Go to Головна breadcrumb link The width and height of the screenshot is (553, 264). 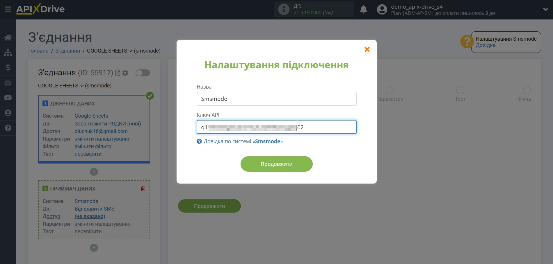click(38, 51)
